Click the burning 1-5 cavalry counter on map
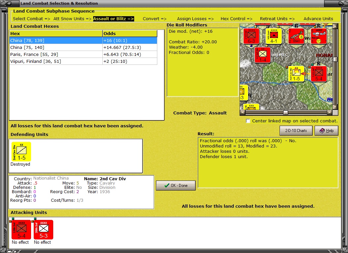 [x=296, y=74]
